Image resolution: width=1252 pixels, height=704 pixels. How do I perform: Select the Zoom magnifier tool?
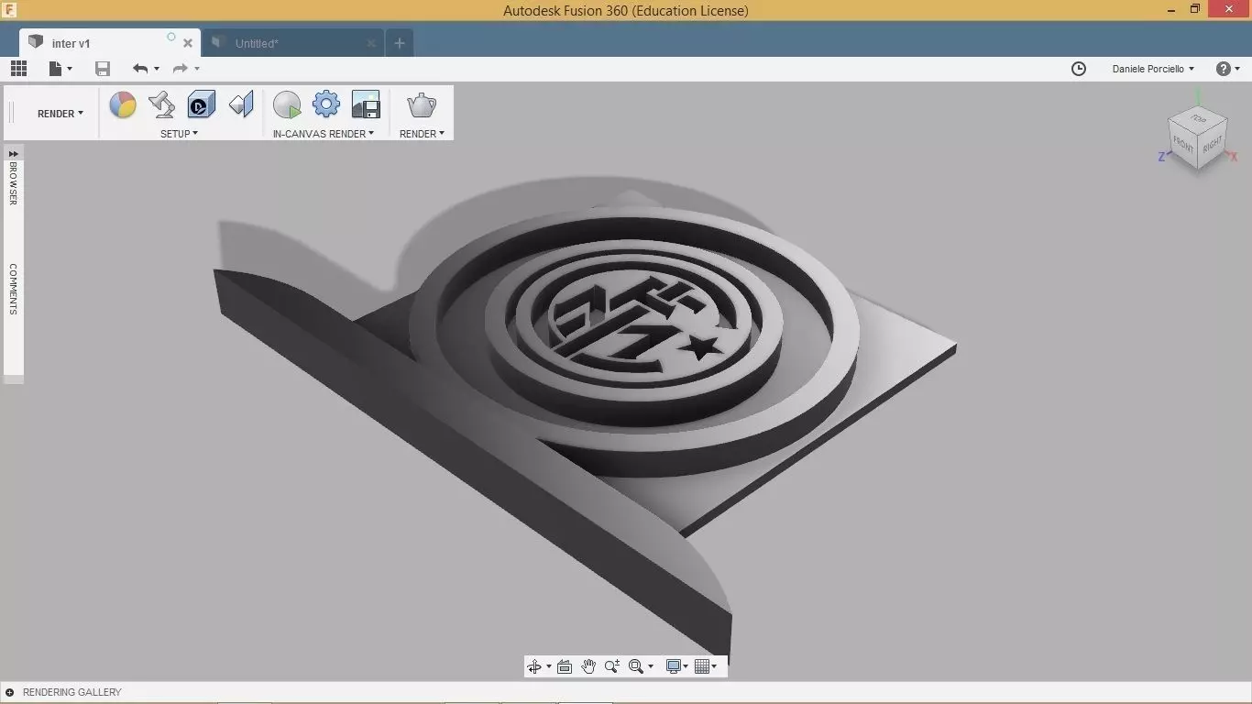612,666
